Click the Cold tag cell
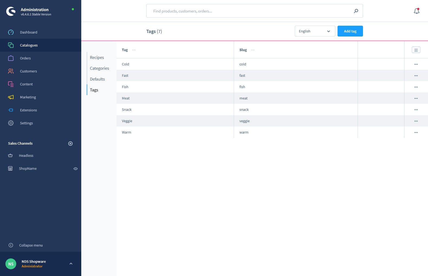Viewport: 428px width, 276px height. [x=175, y=64]
